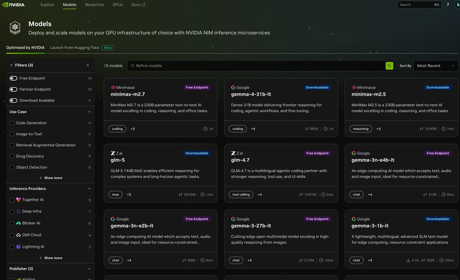Disable the Partner Endpoint toggle
Viewport: 460px width, 280px height.
point(13,89)
